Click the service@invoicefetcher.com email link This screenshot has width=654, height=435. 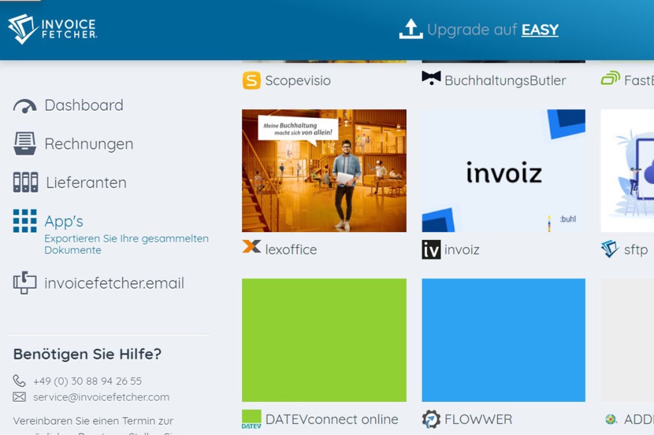pos(101,397)
